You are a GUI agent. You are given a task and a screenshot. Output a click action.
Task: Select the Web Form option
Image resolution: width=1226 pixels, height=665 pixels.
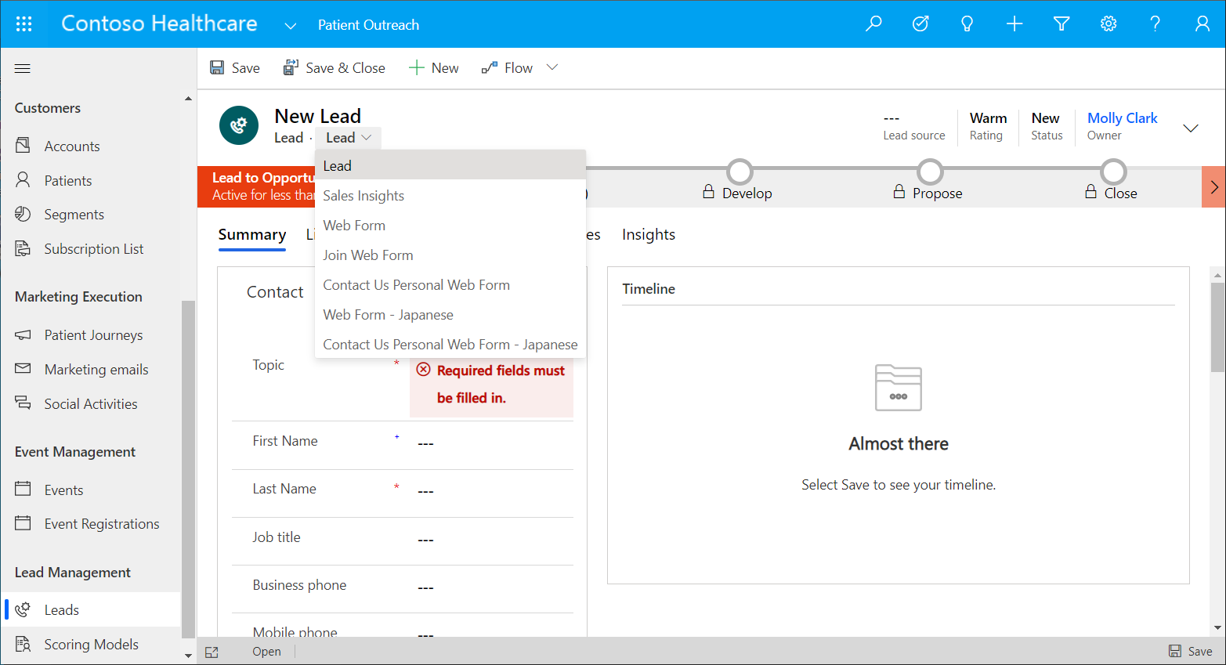coord(450,225)
